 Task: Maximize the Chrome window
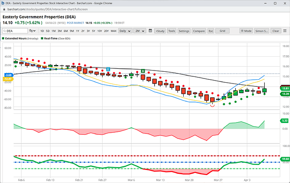tap(275, 3)
